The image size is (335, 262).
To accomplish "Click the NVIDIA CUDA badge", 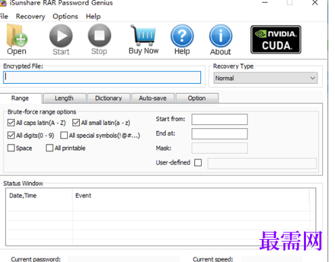I will (x=275, y=40).
